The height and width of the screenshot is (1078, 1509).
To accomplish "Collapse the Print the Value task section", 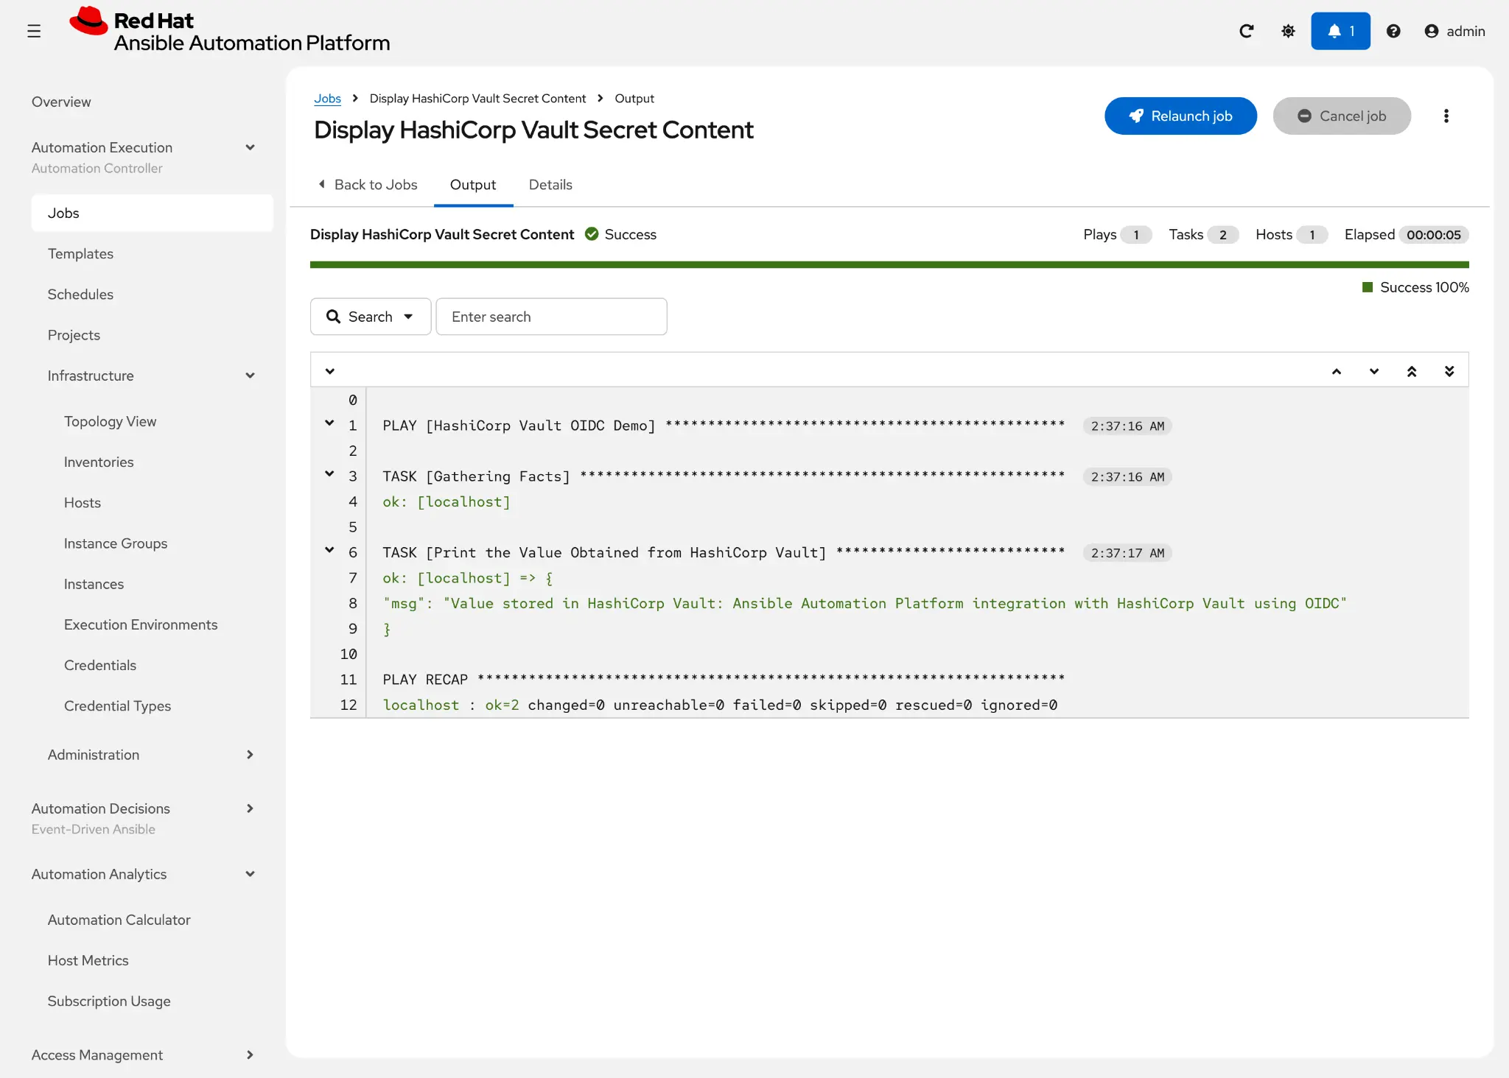I will 329,550.
